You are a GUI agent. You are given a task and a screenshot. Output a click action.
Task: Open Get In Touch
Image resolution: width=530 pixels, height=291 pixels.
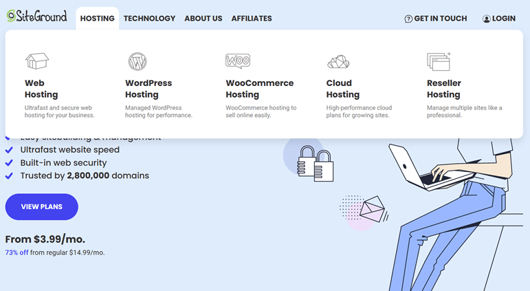[436, 19]
